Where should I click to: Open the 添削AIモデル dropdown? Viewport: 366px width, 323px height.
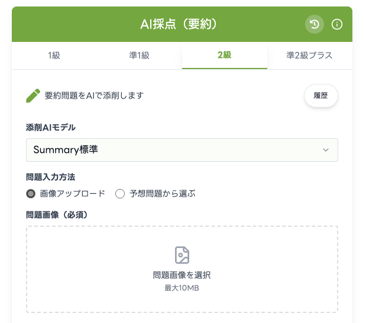coord(182,150)
